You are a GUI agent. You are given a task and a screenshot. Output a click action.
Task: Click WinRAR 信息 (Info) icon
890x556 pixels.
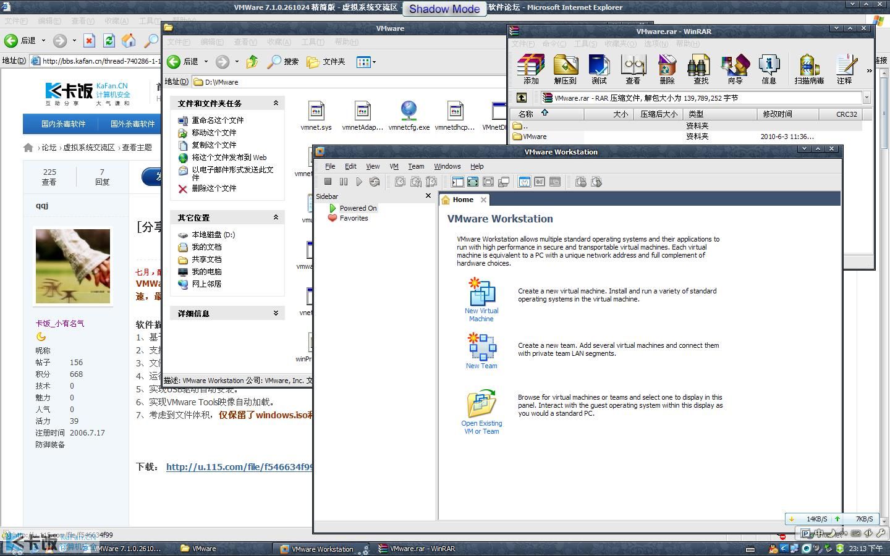769,69
